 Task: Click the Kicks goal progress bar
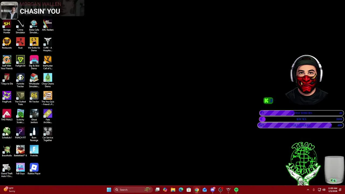pyautogui.click(x=301, y=119)
